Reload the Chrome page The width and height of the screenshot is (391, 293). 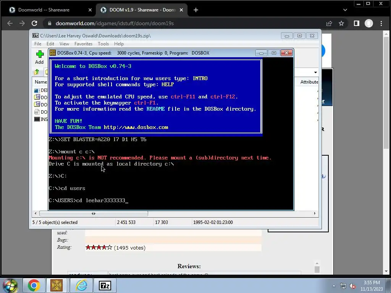point(34,23)
